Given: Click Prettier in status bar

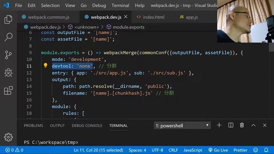Looking at the screenshot, I should (x=240, y=150).
